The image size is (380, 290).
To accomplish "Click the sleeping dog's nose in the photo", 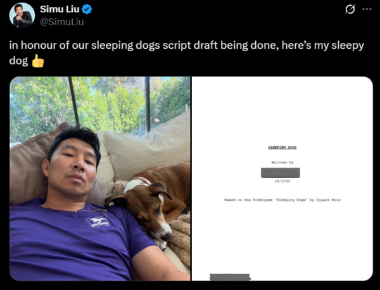I will coord(167,236).
